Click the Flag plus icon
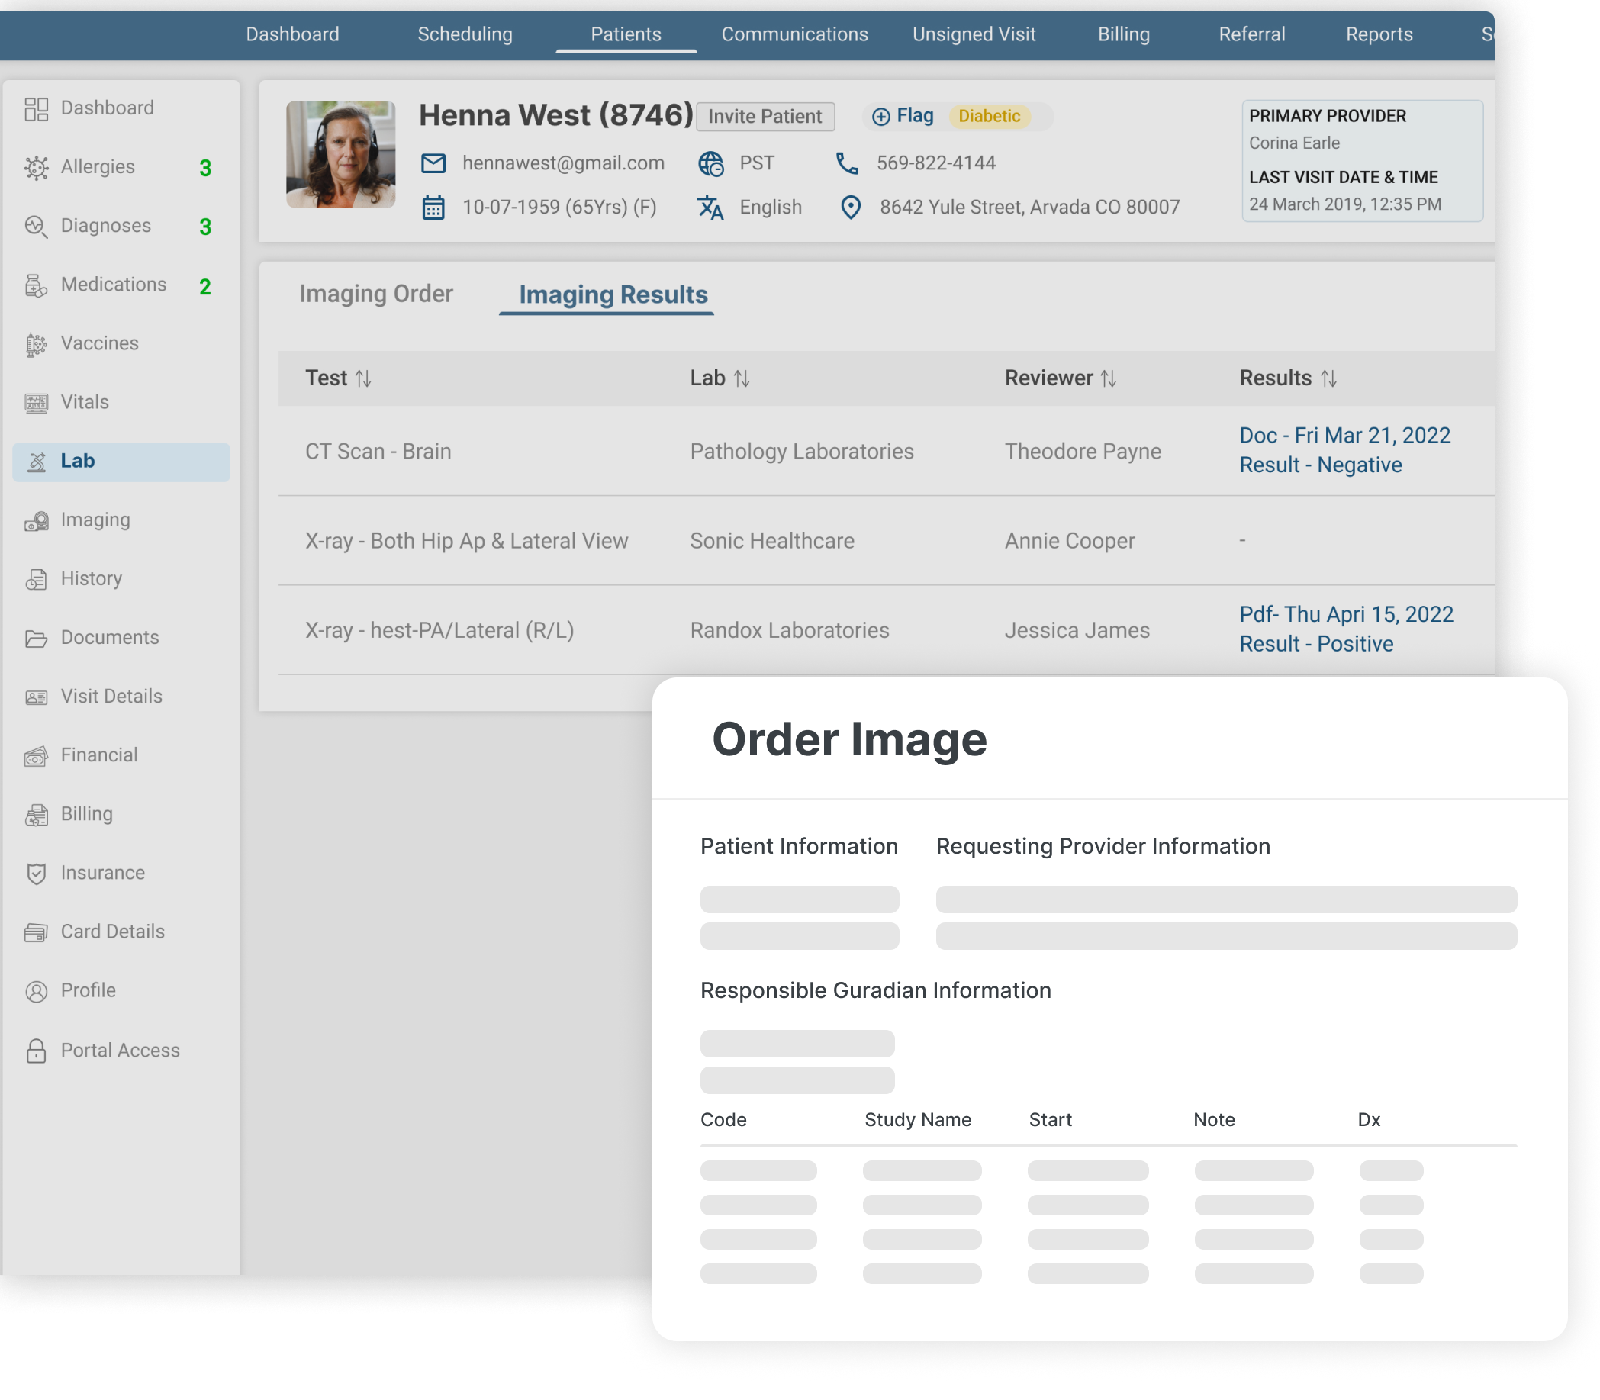This screenshot has width=1600, height=1400. coord(880,117)
